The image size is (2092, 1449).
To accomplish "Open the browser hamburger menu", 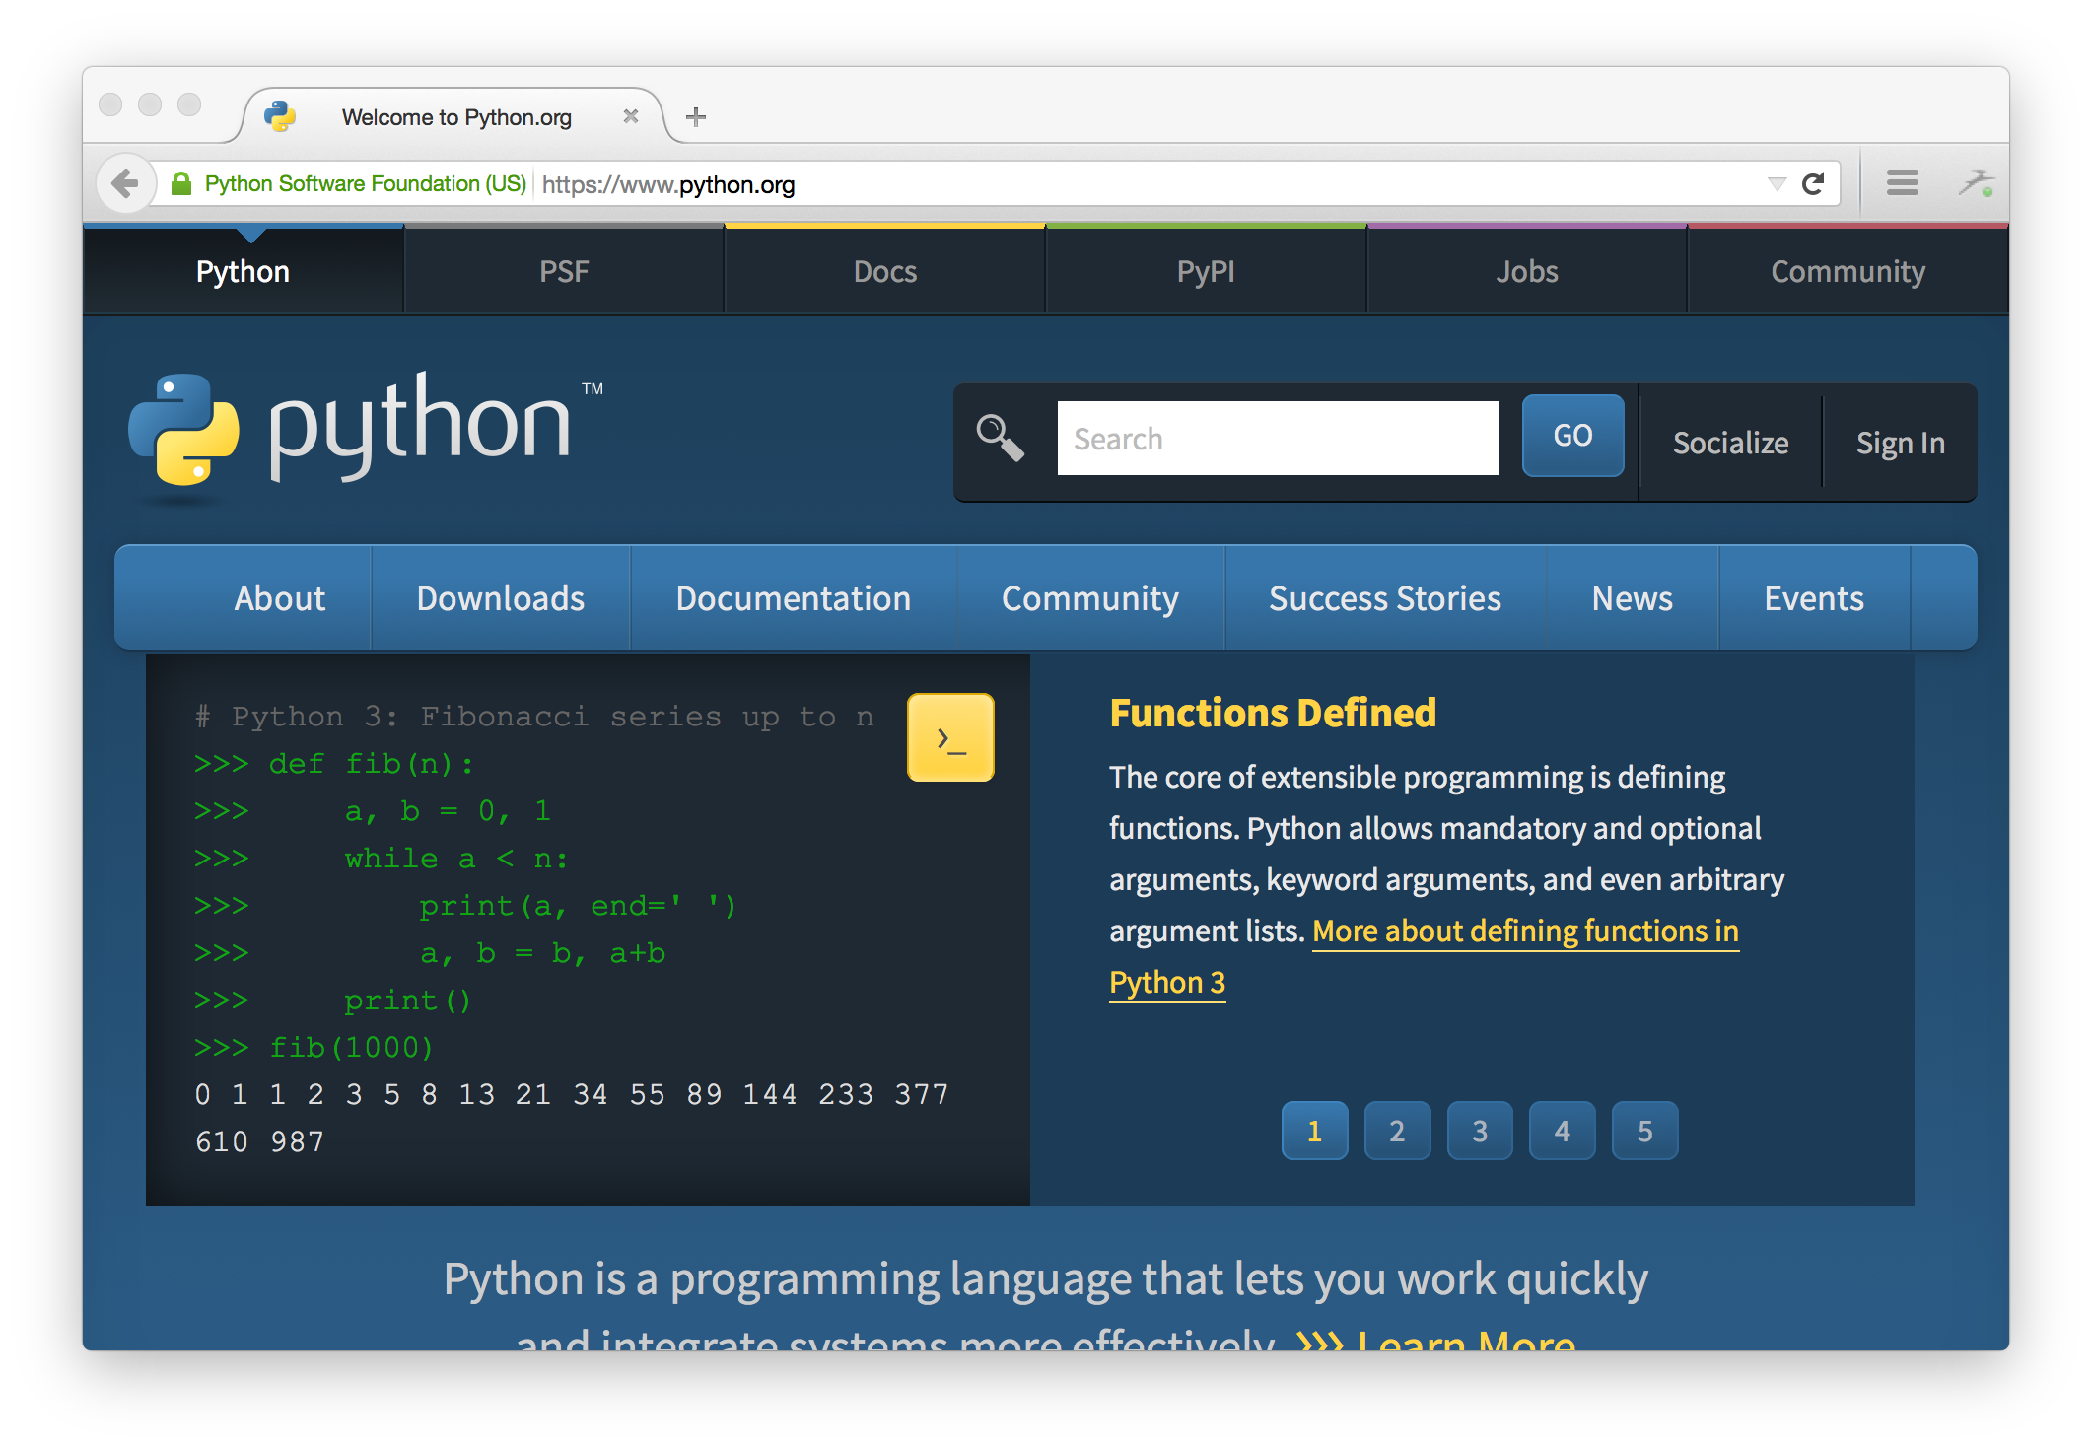I will [1902, 183].
